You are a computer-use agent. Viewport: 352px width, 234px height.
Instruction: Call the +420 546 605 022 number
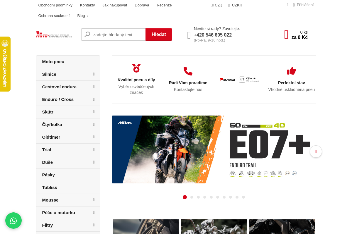click(213, 35)
